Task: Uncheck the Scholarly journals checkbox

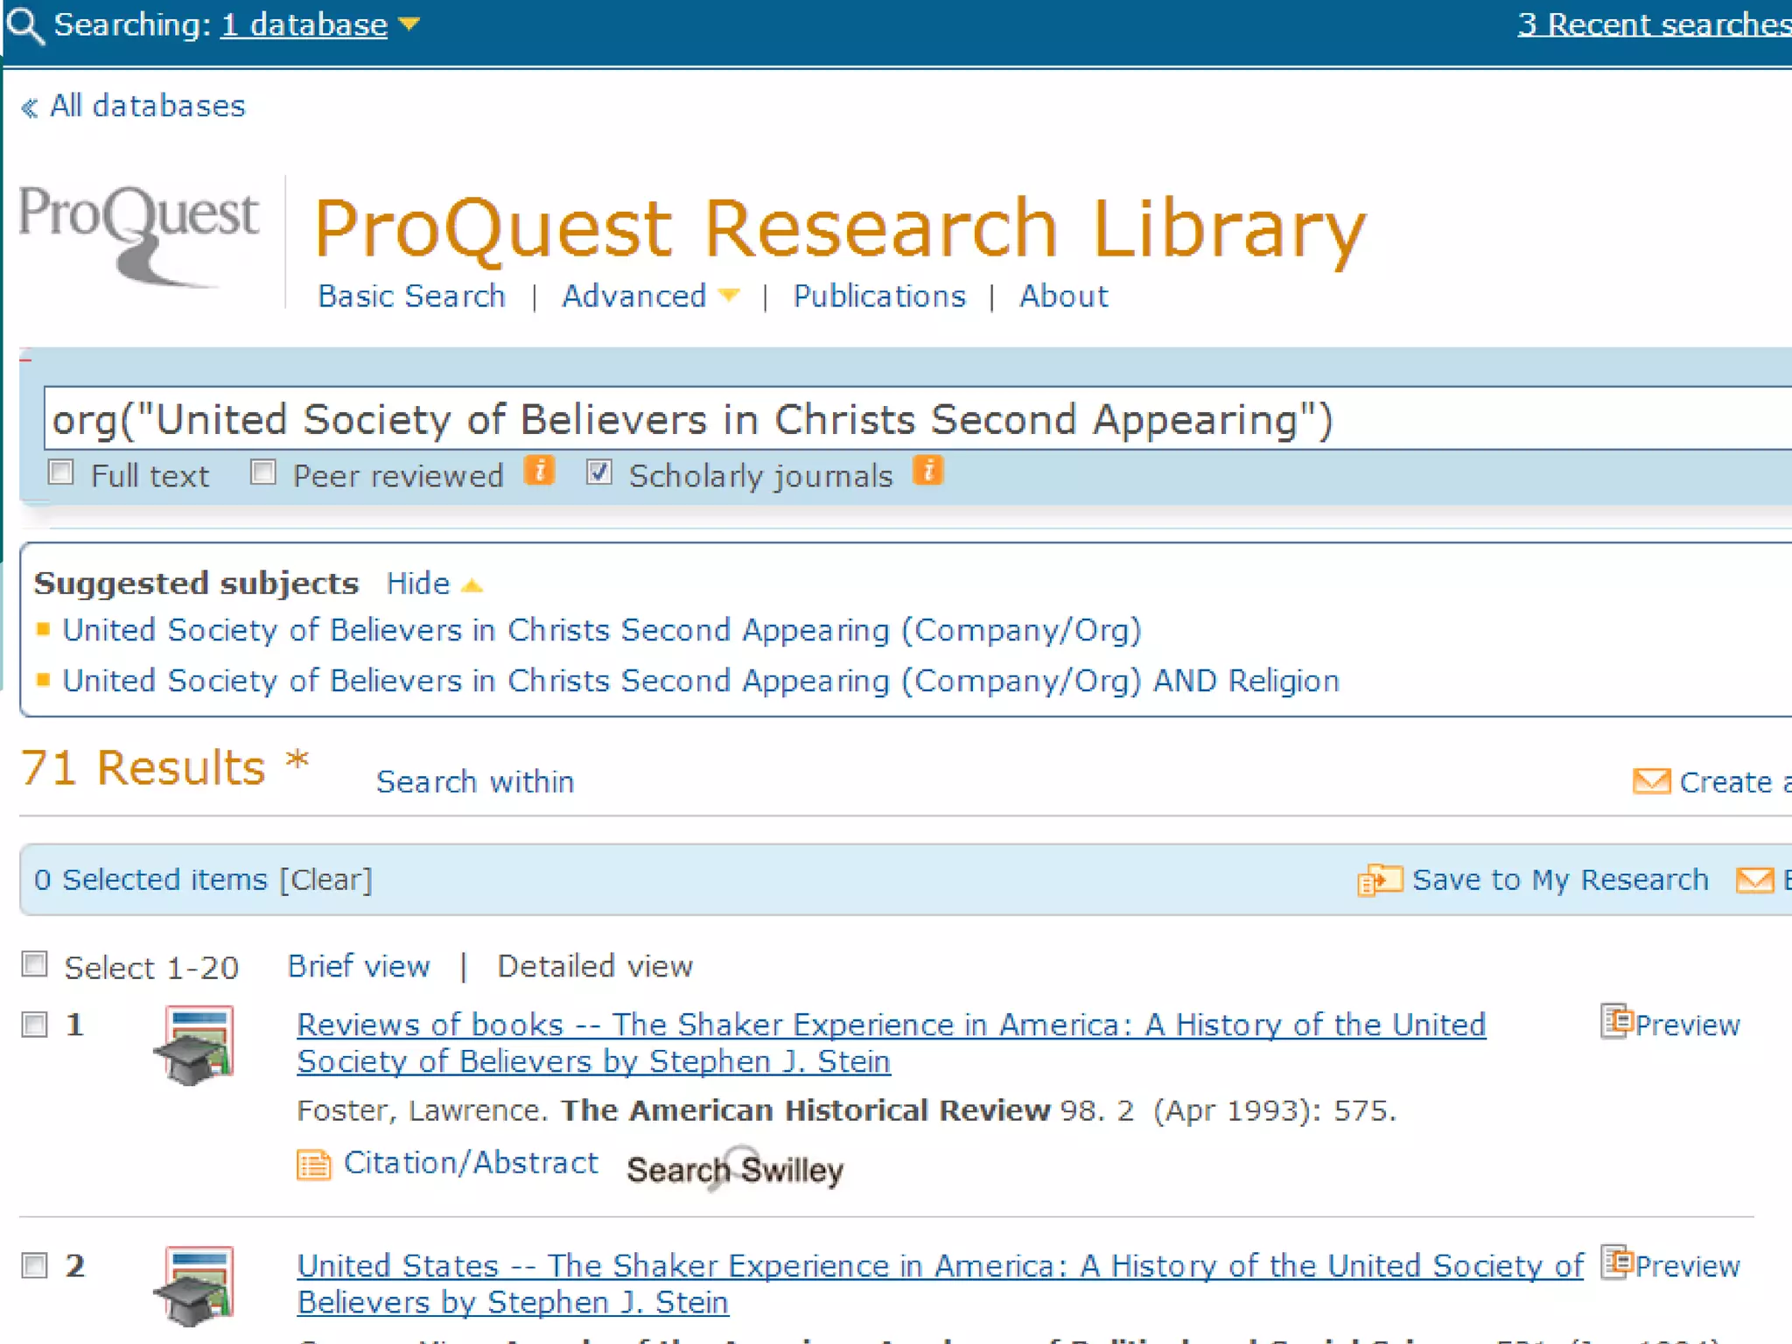Action: pyautogui.click(x=598, y=472)
